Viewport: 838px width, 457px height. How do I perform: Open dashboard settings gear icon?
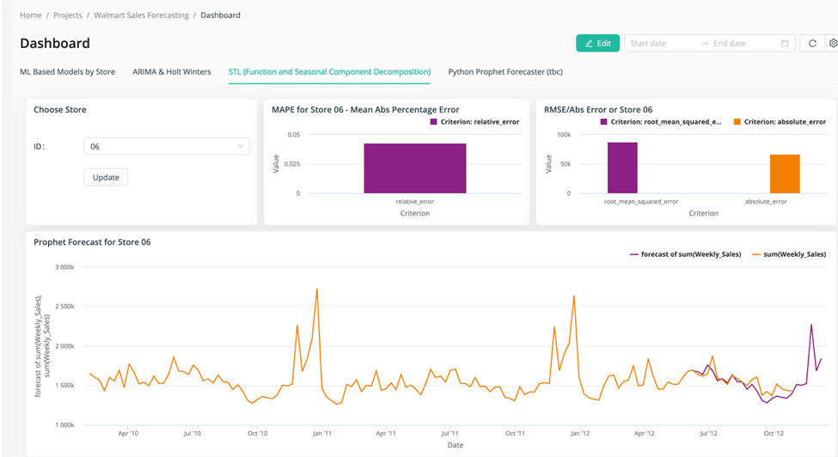832,44
